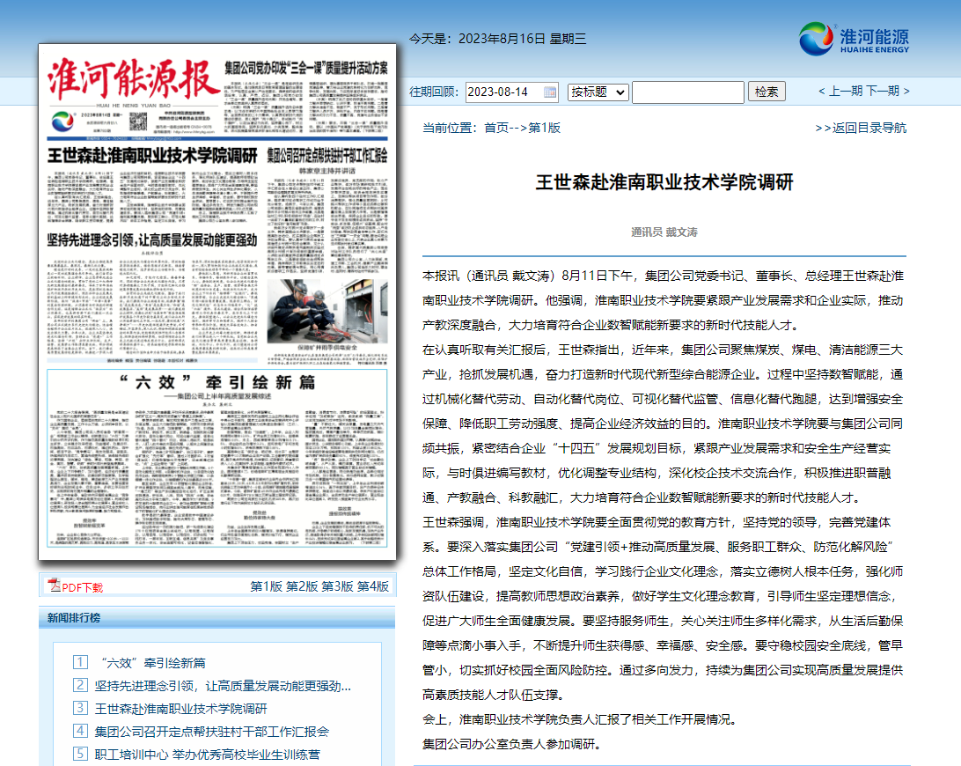Click the 往期回顾 label

coord(433,92)
